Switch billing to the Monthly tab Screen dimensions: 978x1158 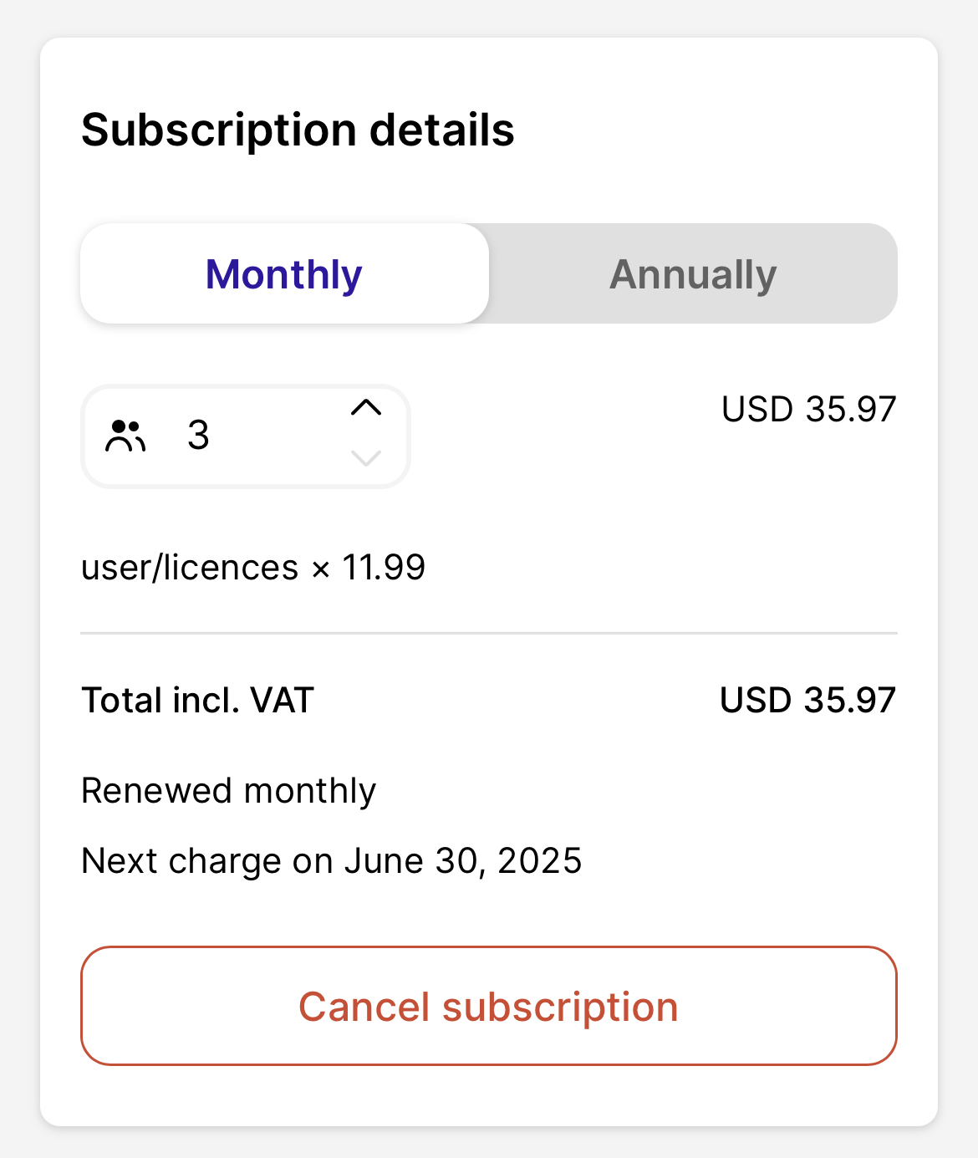coord(284,274)
